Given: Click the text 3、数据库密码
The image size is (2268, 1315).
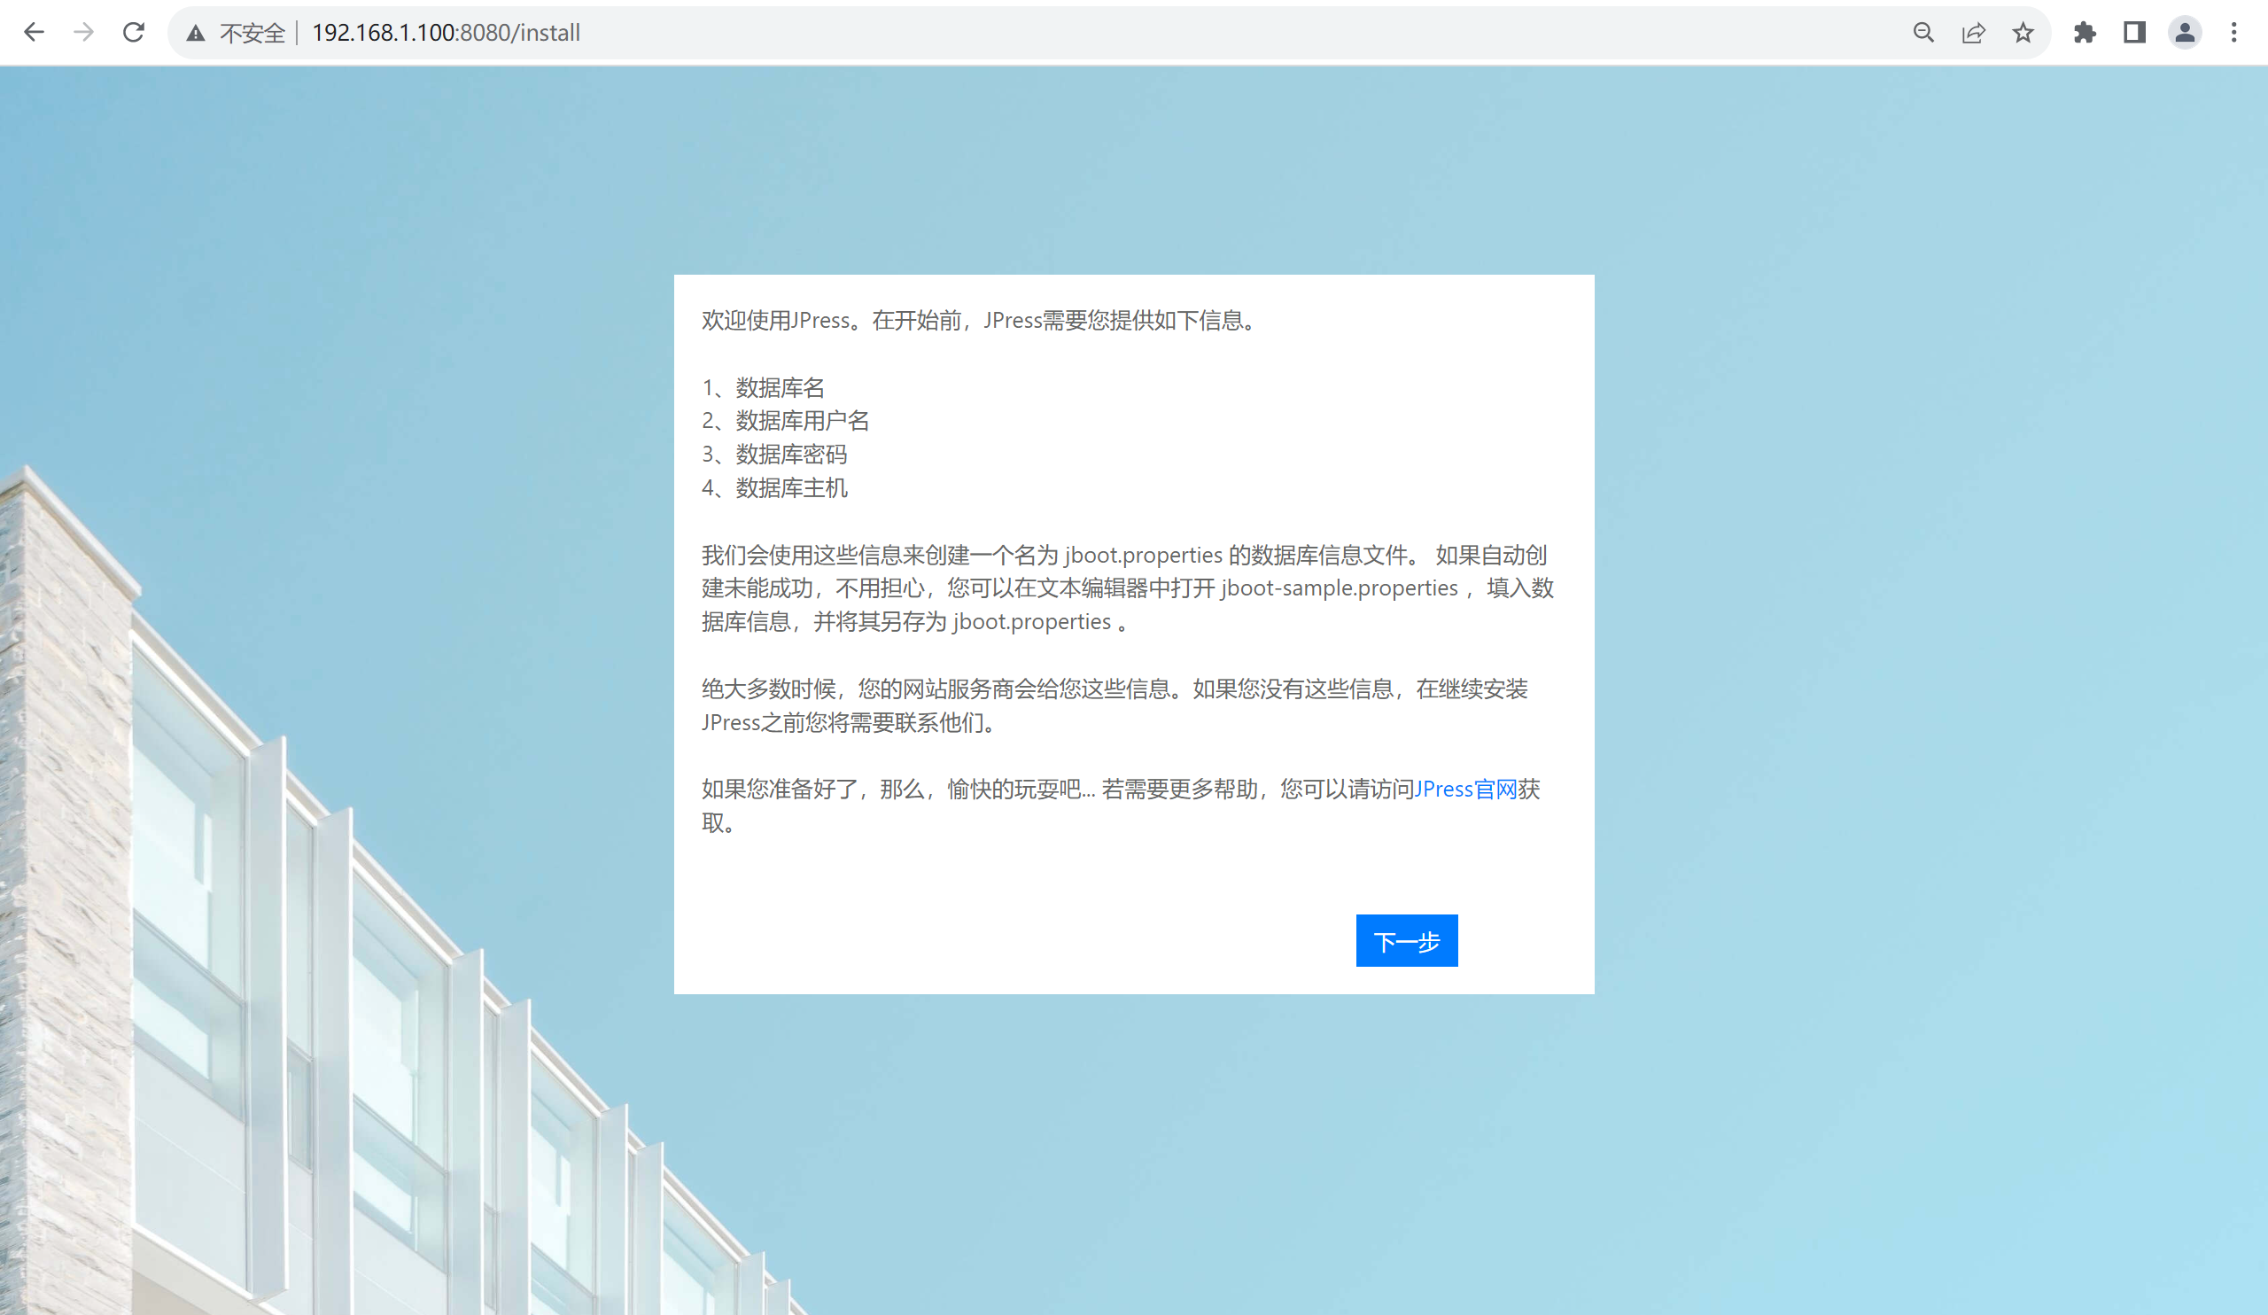Looking at the screenshot, I should 774,455.
